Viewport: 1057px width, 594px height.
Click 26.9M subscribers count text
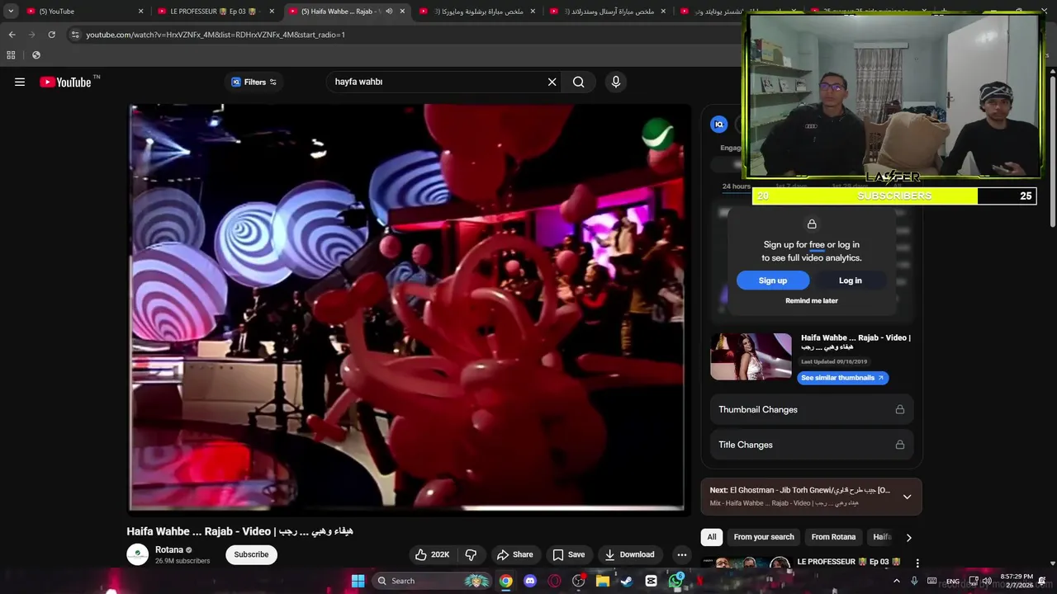182,561
